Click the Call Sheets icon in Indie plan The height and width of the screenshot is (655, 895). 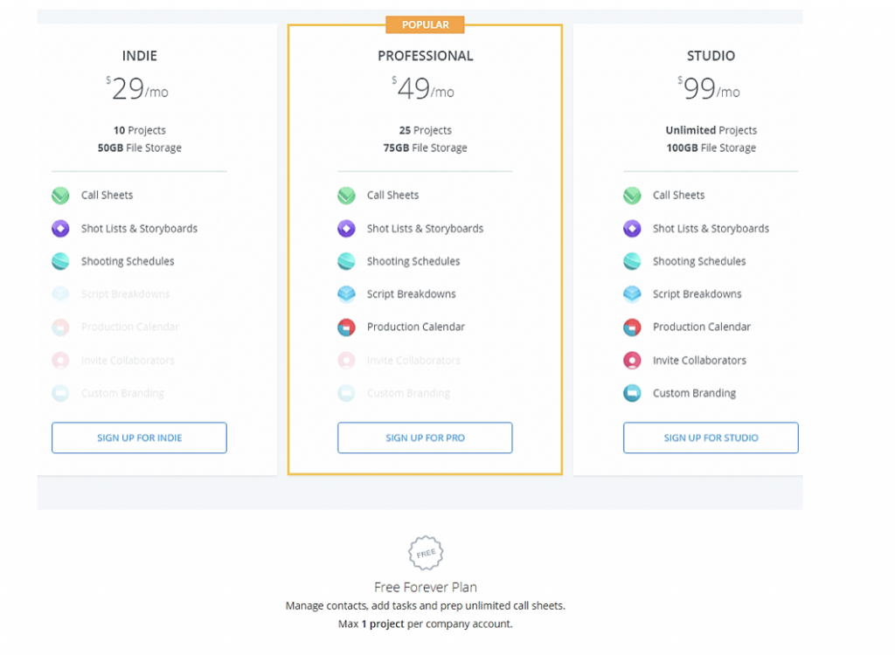60,196
